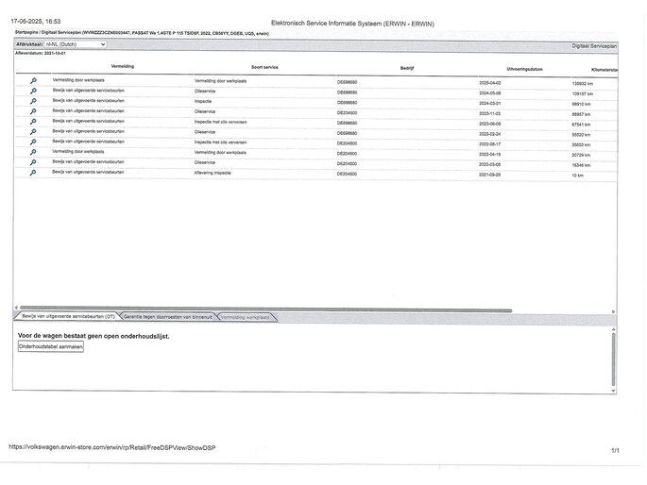Viewport: 647px width, 485px height.
Task: Select Garantie tegen doorroesten van binnenuit tab
Action: [168, 317]
